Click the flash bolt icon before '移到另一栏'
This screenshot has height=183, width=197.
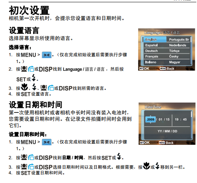tap(157, 166)
